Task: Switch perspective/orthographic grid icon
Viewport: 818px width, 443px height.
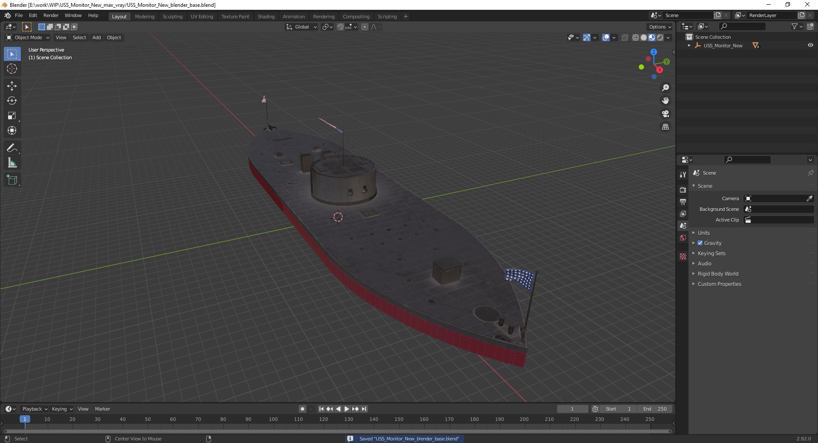Action: click(665, 127)
